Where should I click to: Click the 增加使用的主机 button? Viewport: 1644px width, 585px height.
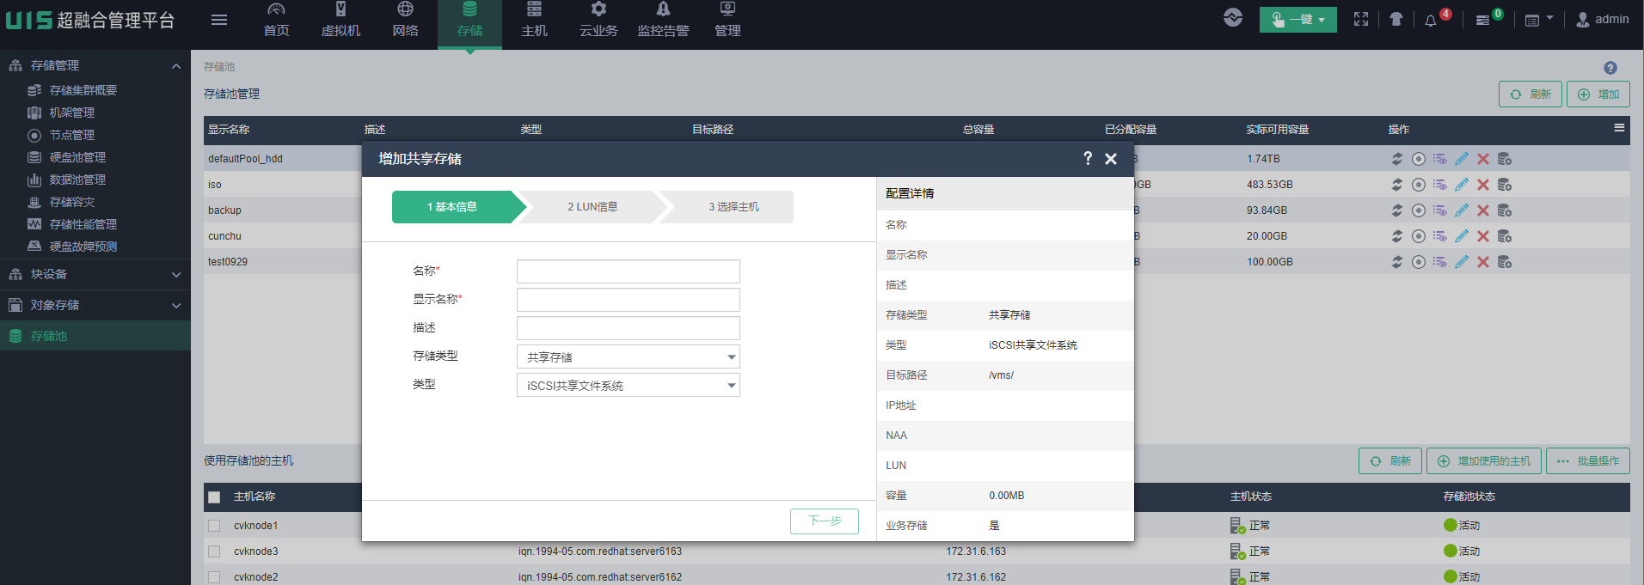1484,461
